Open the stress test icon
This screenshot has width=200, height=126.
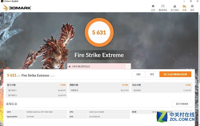[175, 6]
